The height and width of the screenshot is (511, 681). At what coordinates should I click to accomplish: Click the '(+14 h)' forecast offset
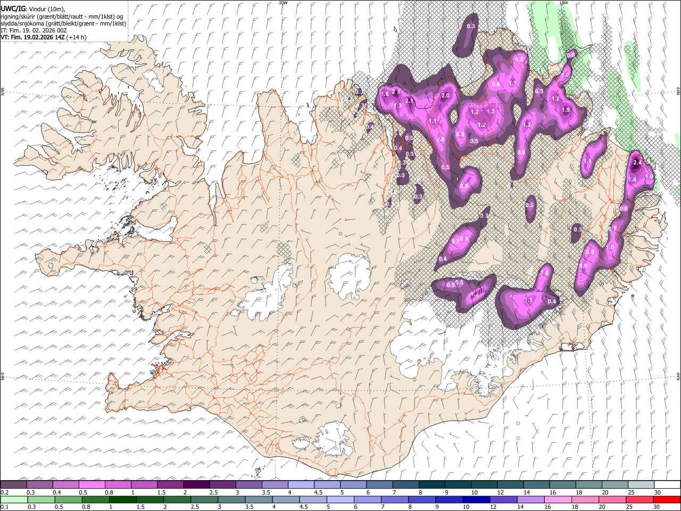77,37
